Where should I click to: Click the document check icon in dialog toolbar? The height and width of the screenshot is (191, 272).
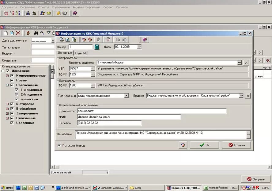point(108,40)
